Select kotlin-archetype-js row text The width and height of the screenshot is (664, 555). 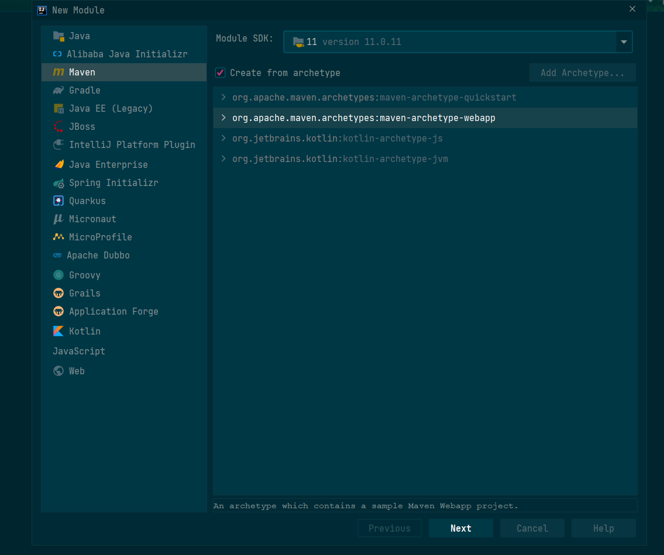(x=338, y=138)
